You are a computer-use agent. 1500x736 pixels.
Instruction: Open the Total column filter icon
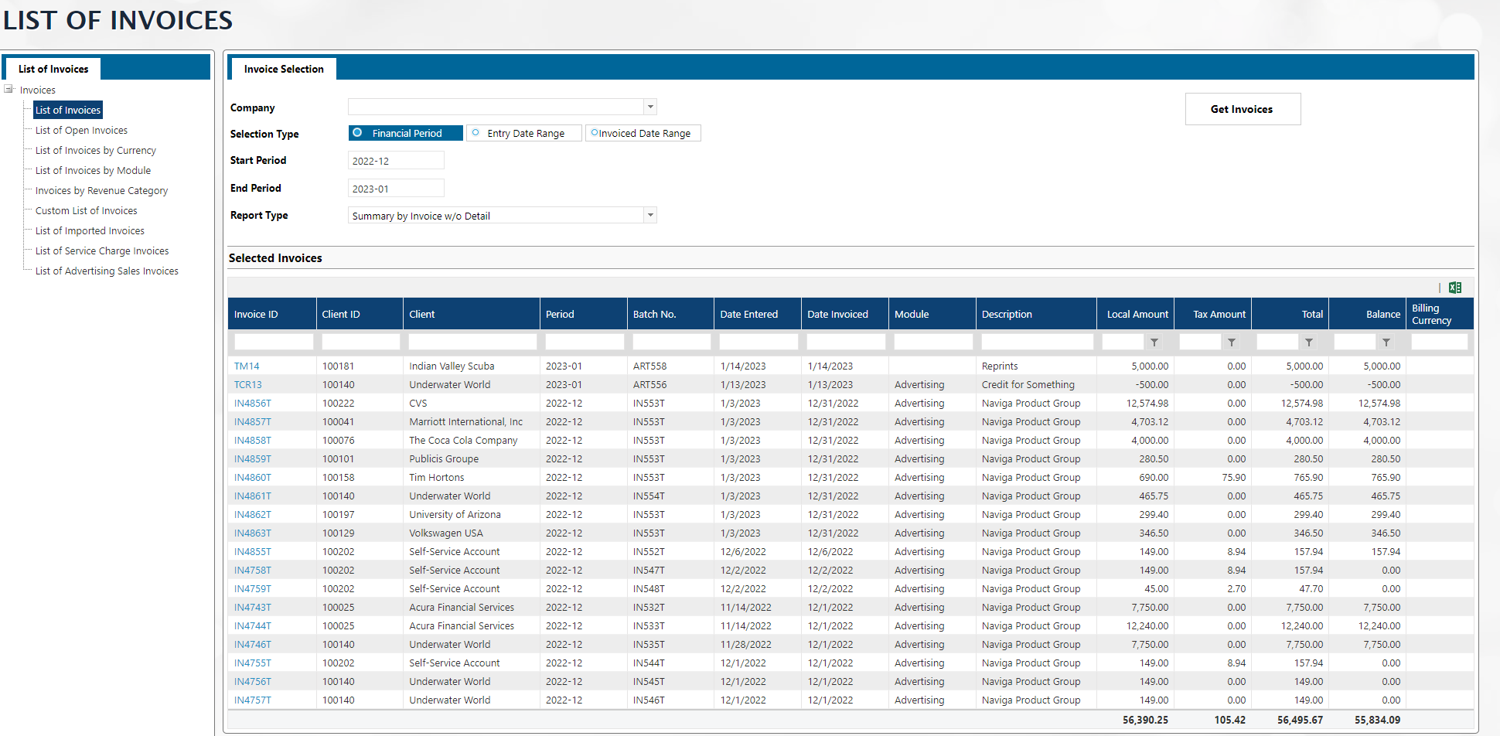1309,342
